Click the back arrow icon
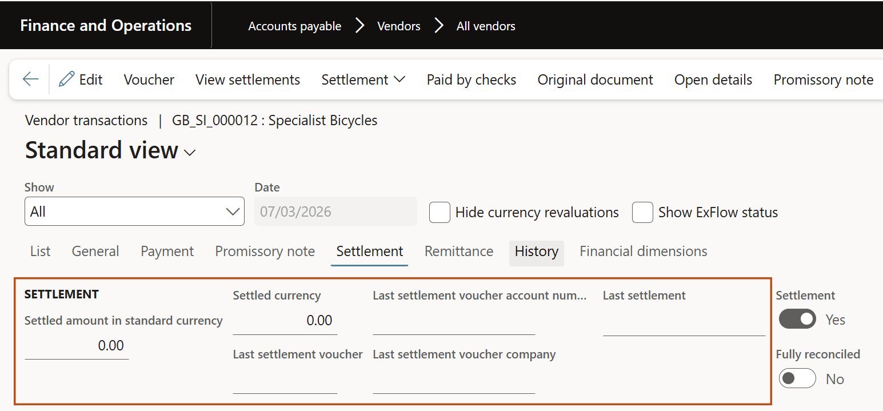This screenshot has height=411, width=883. (31, 79)
